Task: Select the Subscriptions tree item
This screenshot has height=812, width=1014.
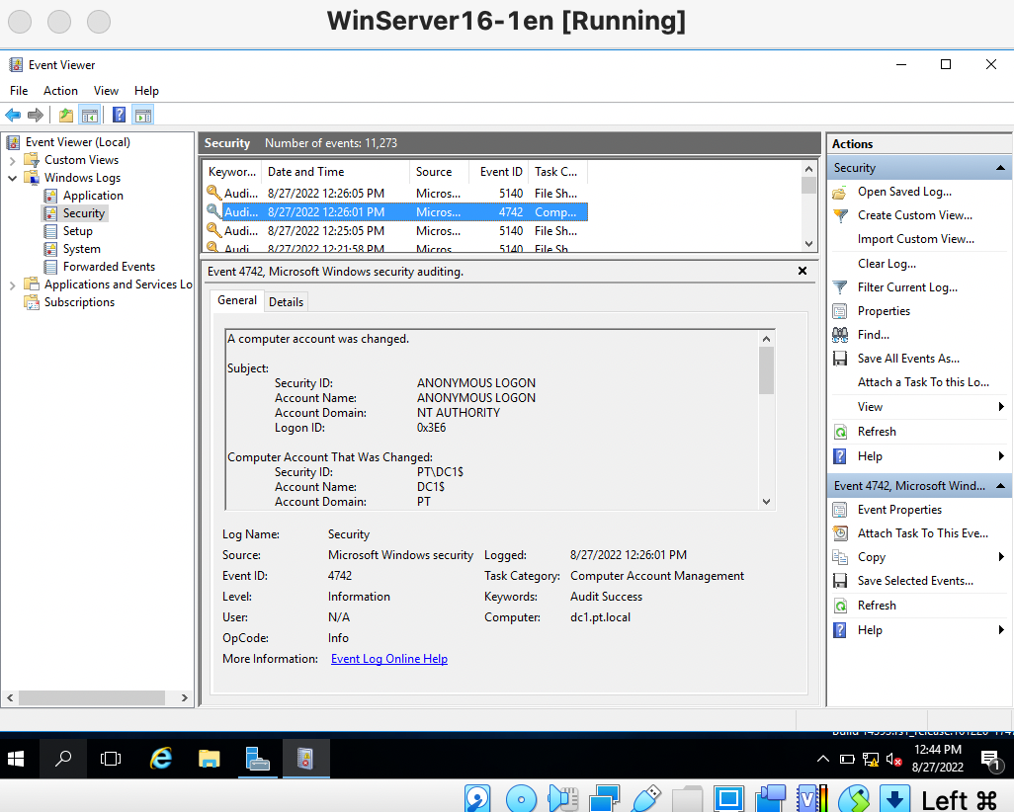Action: point(79,302)
